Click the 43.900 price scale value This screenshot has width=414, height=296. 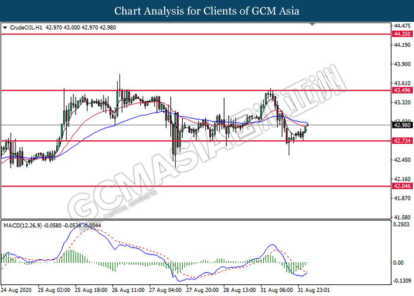[x=402, y=64]
